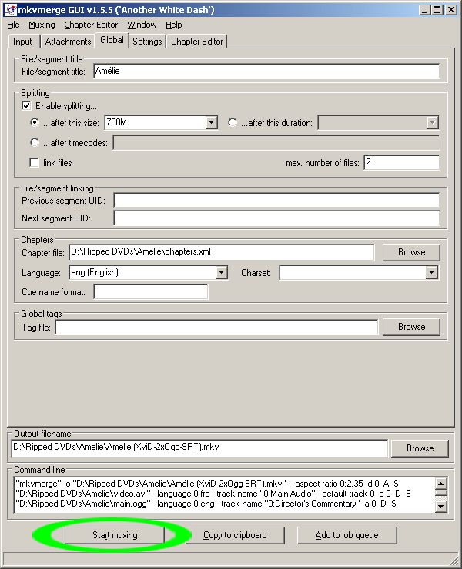Open the Window menu

[142, 25]
